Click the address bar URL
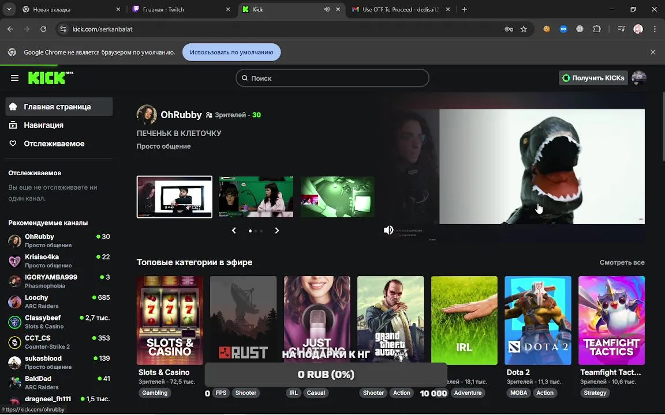The height and width of the screenshot is (415, 665). pyautogui.click(x=102, y=29)
